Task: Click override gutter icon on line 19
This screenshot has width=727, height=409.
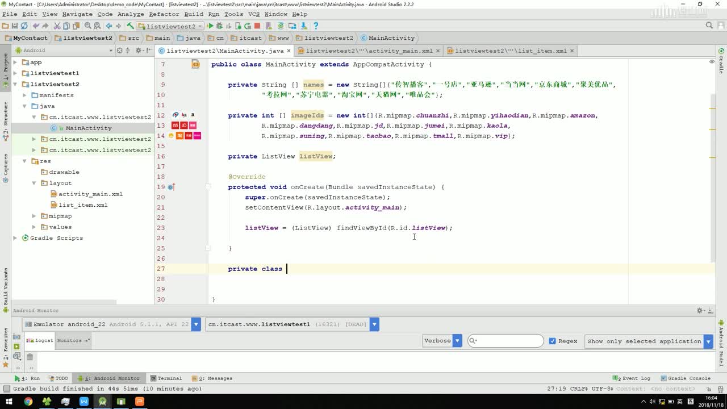Action: 170,187
